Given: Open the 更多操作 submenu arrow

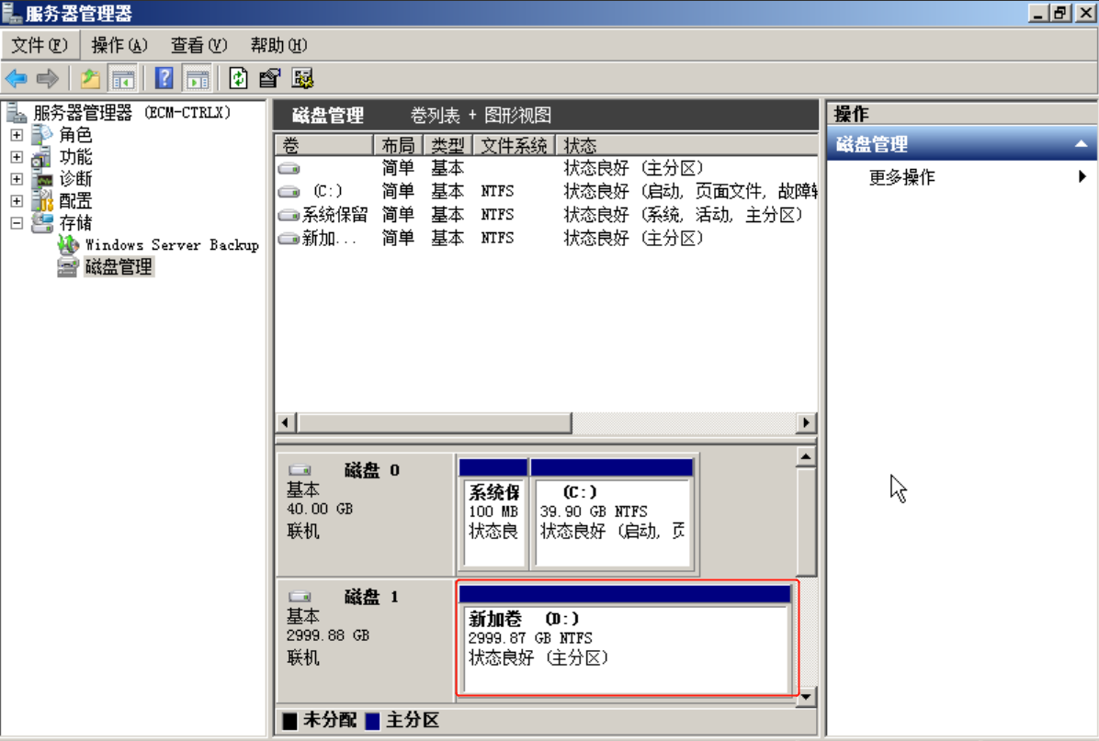Looking at the screenshot, I should coord(1082,176).
